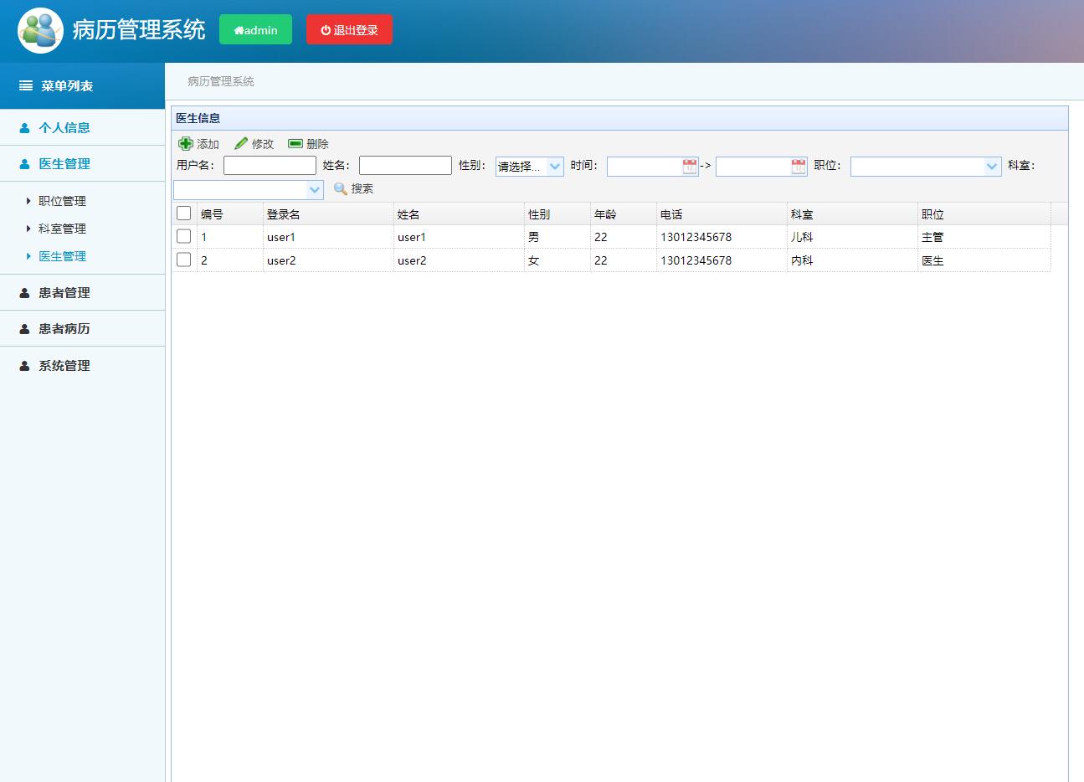Open 科室管理 in the sidebar submenu

click(x=62, y=229)
